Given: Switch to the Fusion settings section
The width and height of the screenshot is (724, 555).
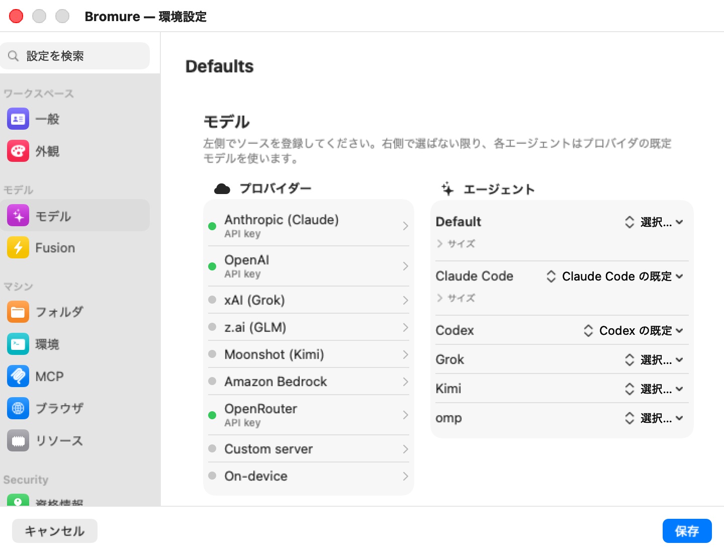Looking at the screenshot, I should pos(75,247).
